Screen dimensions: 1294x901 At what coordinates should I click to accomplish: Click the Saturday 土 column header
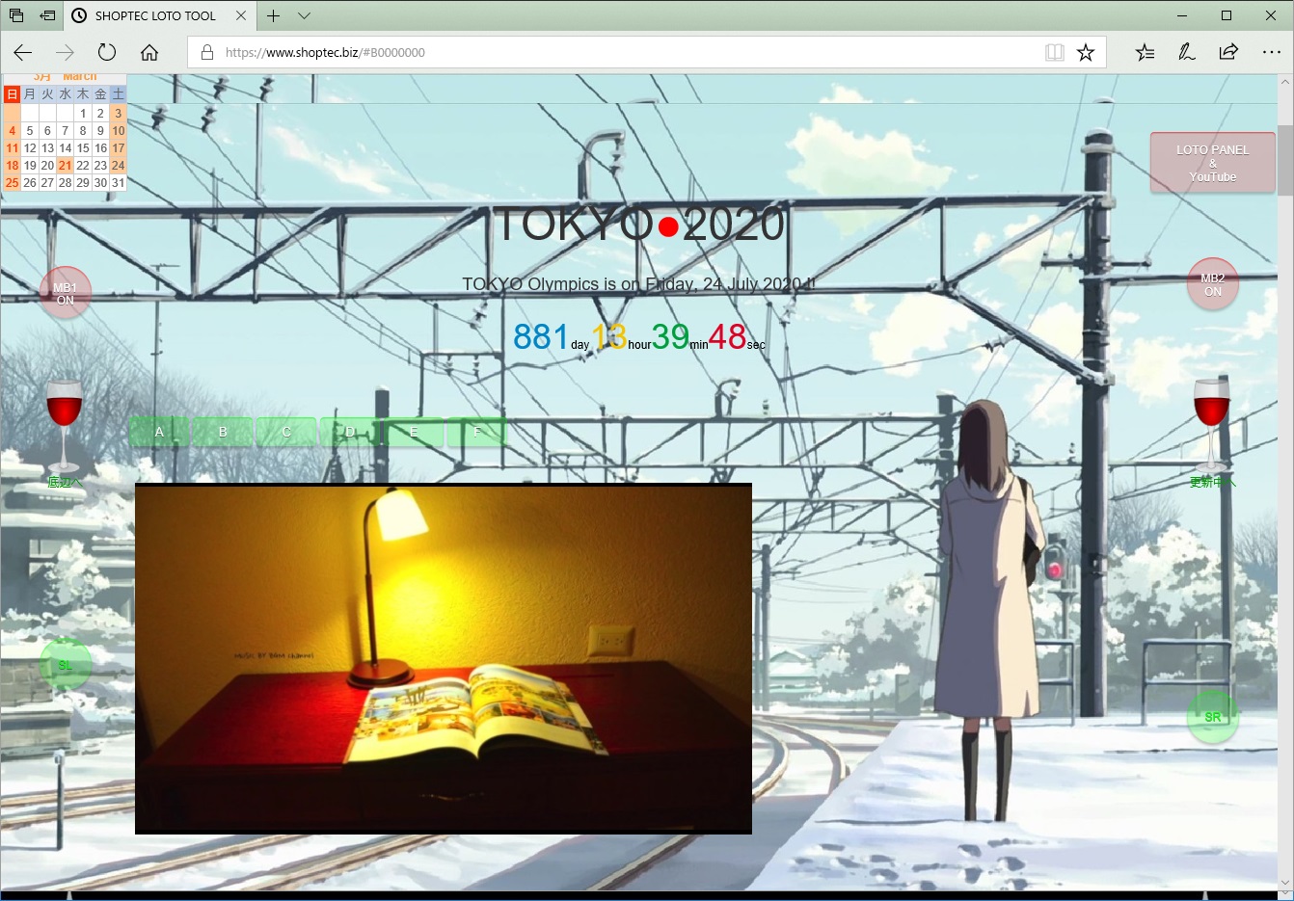(118, 93)
